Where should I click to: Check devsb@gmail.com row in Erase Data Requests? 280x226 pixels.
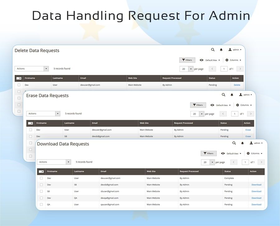tap(30, 136)
